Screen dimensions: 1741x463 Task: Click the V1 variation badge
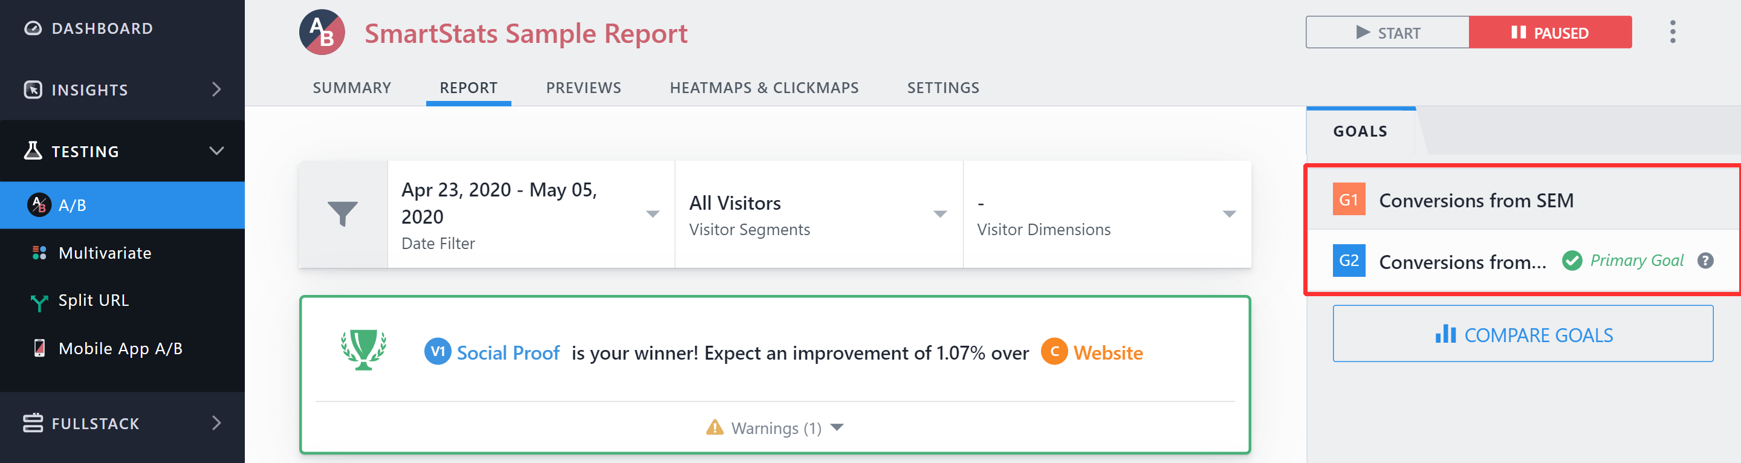point(437,351)
